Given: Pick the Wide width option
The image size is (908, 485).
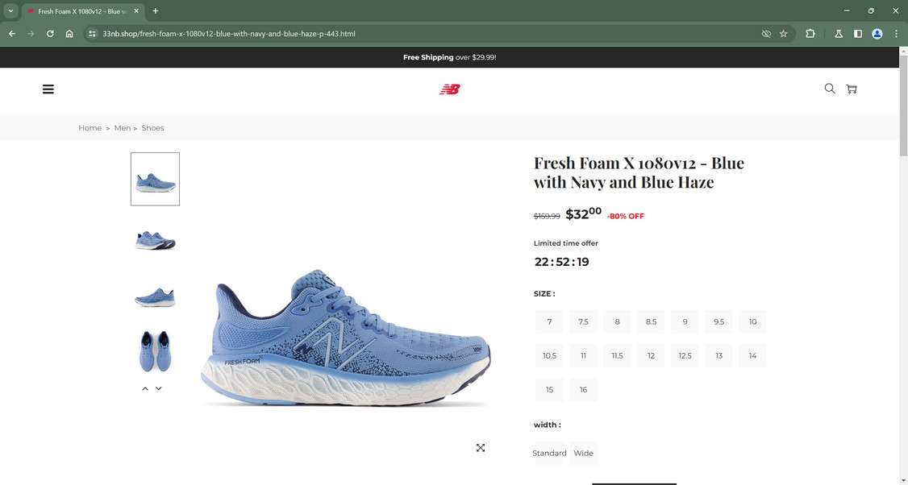Looking at the screenshot, I should pyautogui.click(x=583, y=453).
